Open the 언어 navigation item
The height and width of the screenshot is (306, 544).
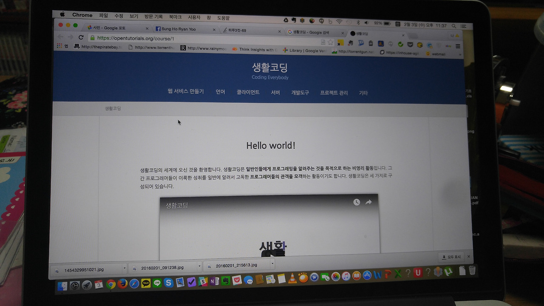220,92
